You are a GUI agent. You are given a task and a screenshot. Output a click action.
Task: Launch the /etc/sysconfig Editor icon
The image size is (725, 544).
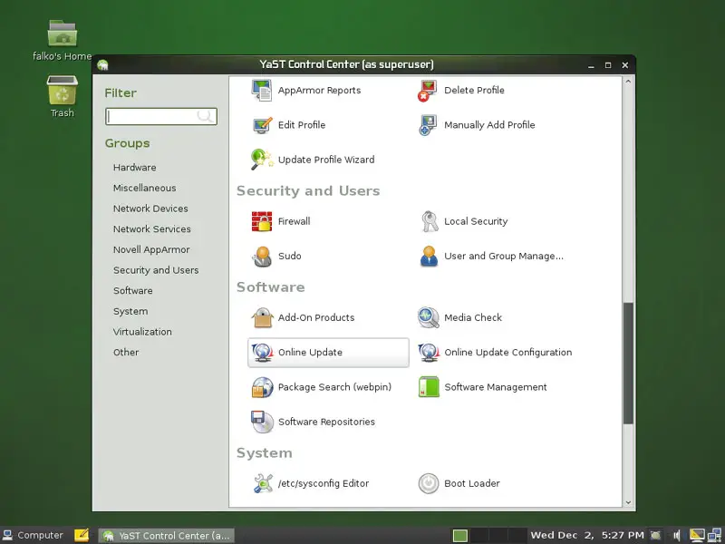(262, 483)
